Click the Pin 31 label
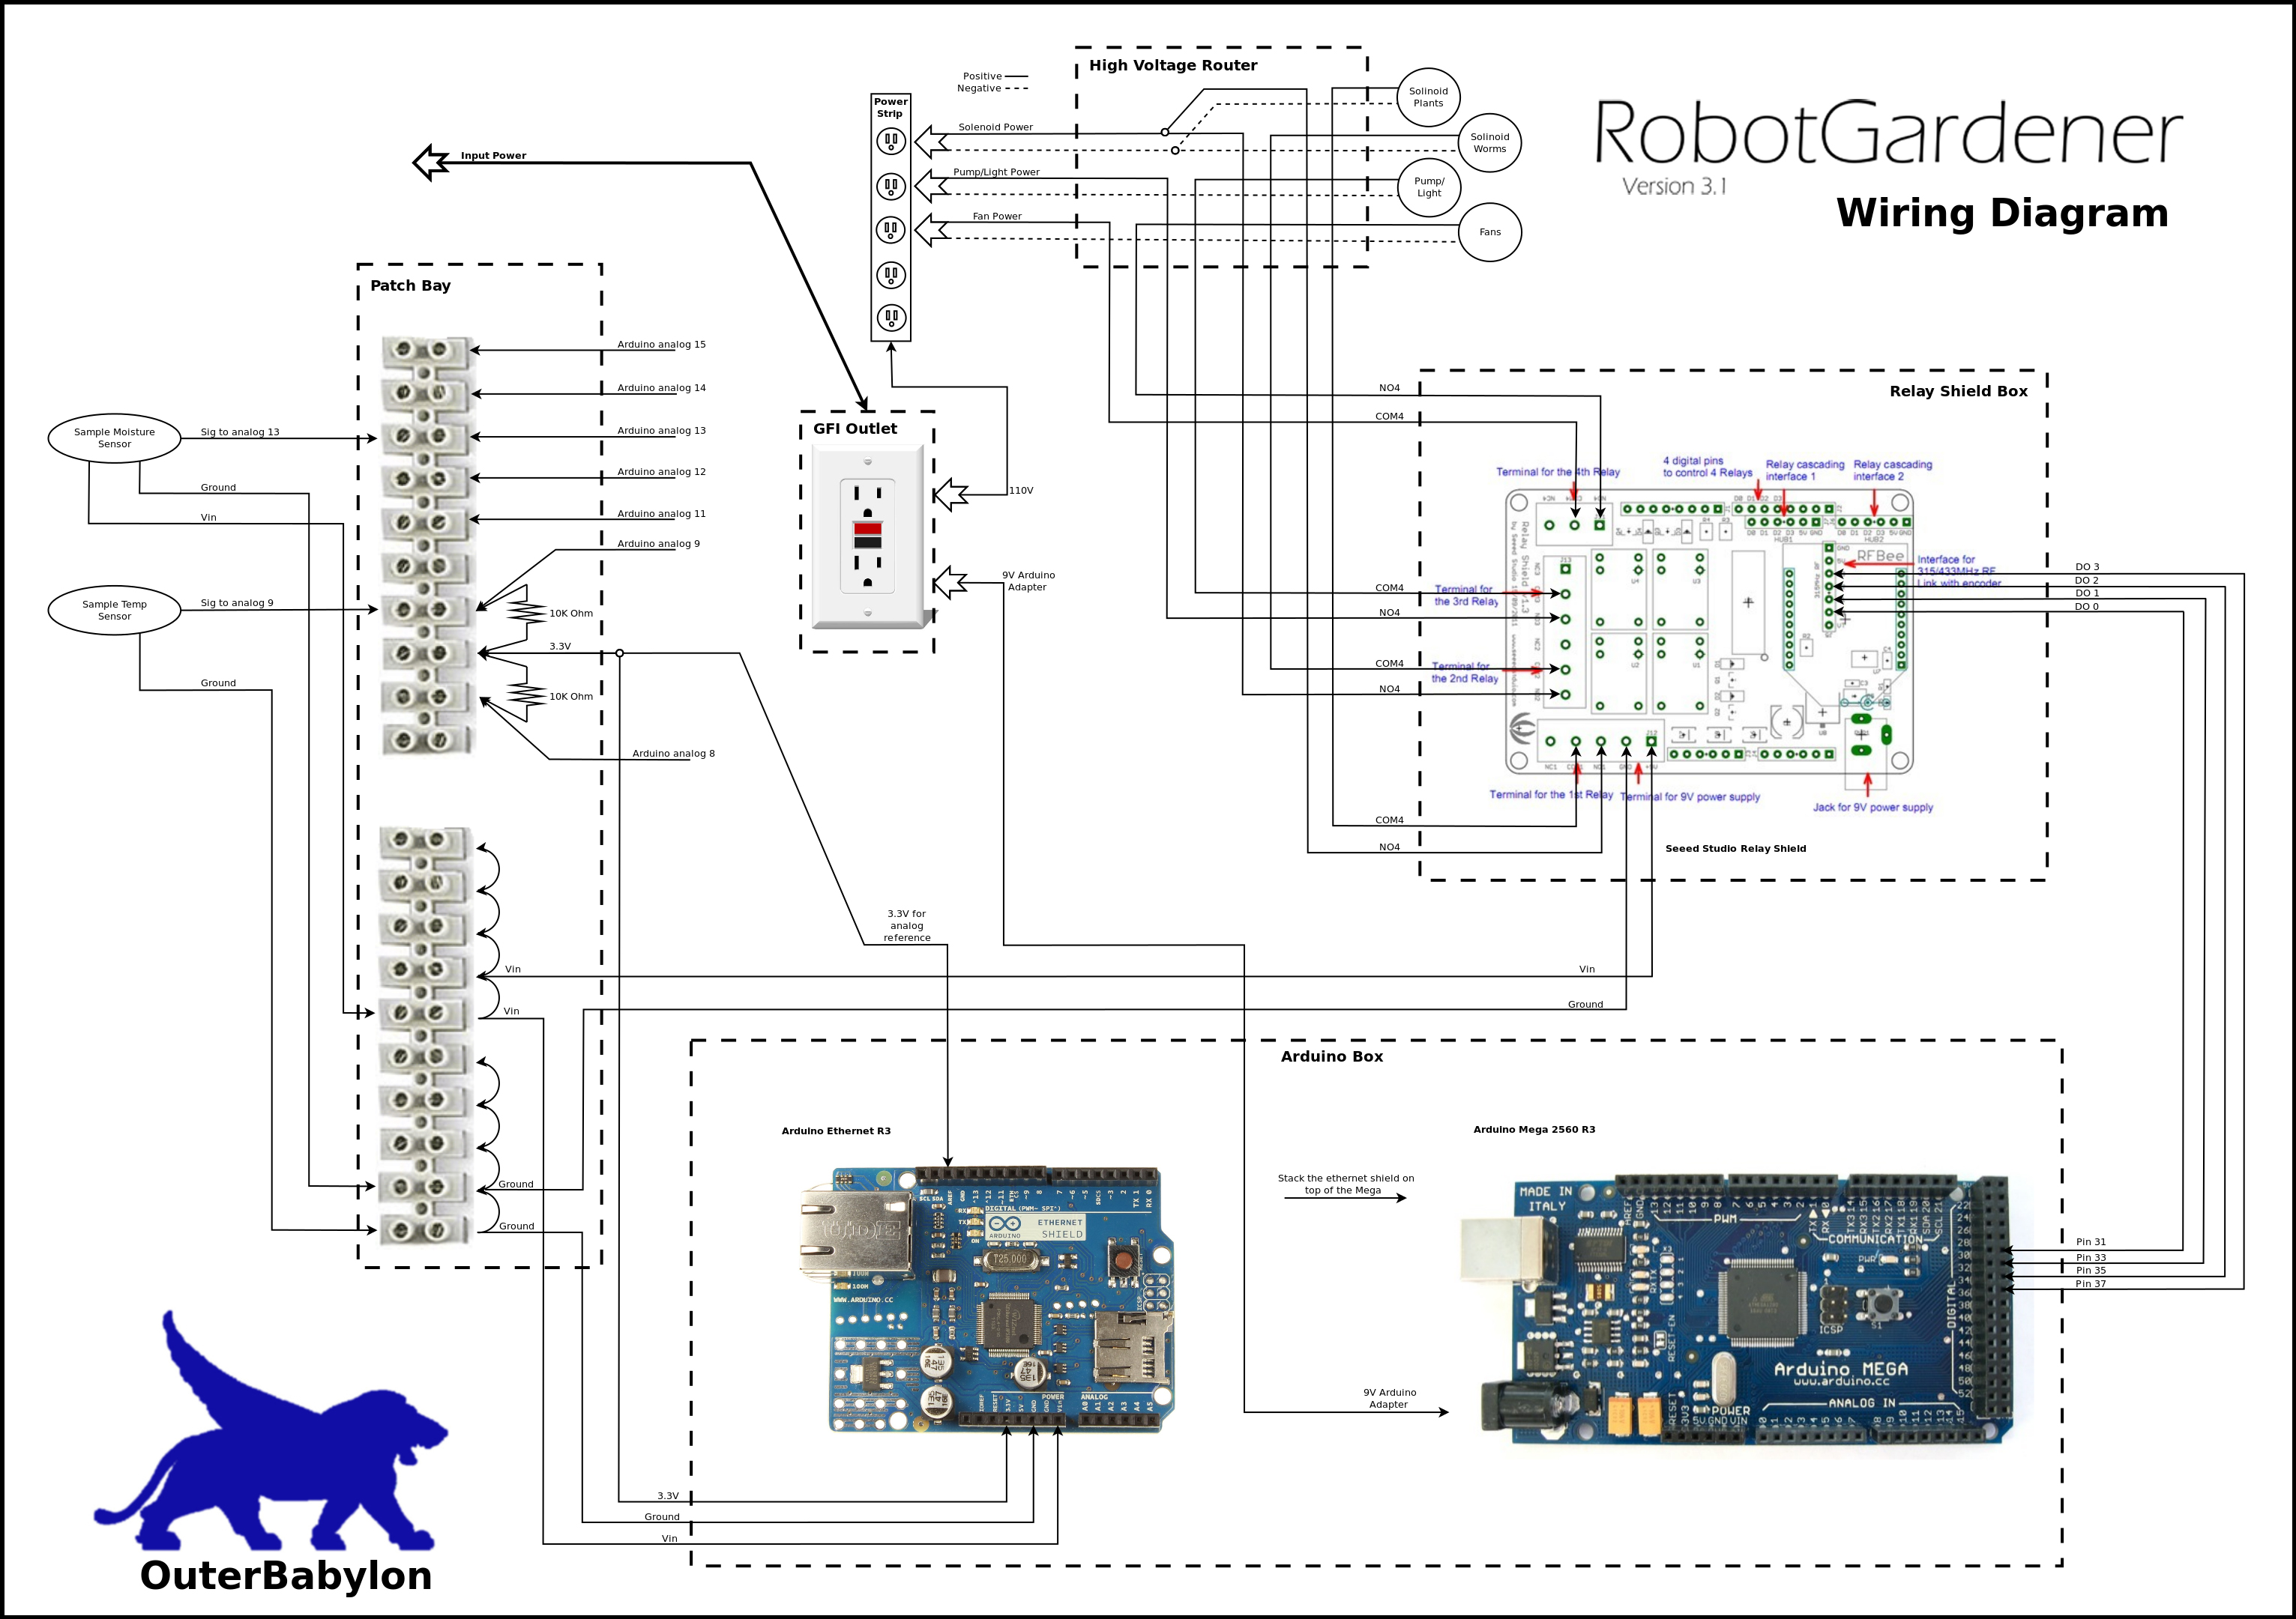2296x1619 pixels. [2090, 1242]
